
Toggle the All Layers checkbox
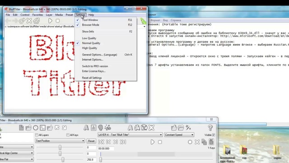(x=37, y=135)
